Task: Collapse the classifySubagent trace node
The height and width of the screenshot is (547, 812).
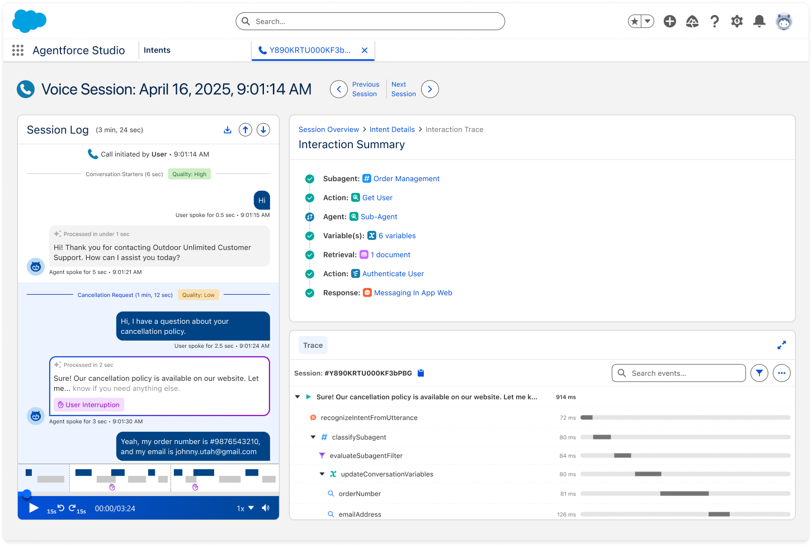Action: point(313,437)
